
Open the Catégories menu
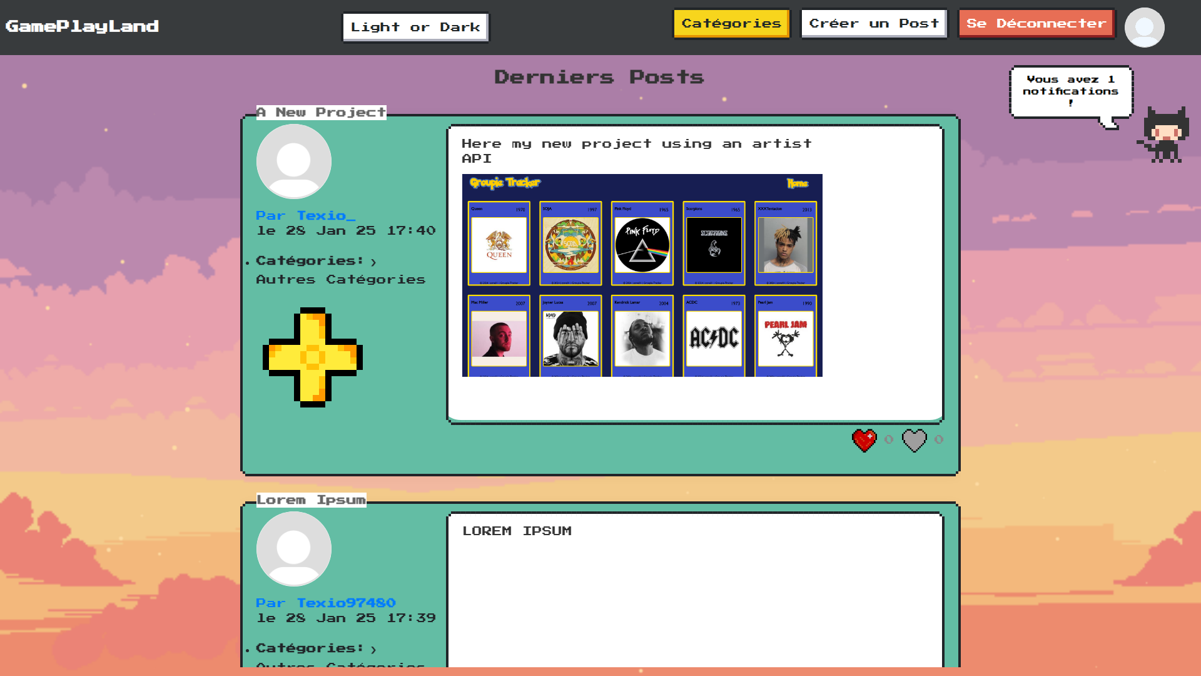tap(731, 24)
